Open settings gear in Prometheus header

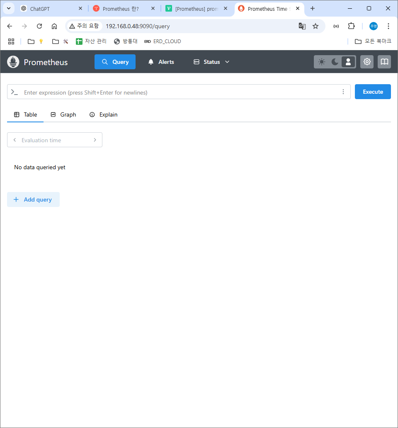(367, 62)
